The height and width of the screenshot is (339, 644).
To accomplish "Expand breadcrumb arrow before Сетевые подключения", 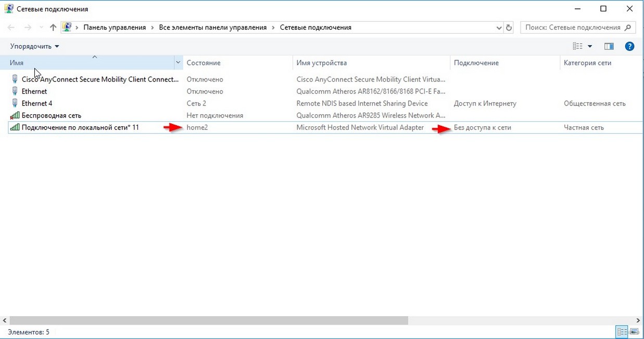I will 273,28.
